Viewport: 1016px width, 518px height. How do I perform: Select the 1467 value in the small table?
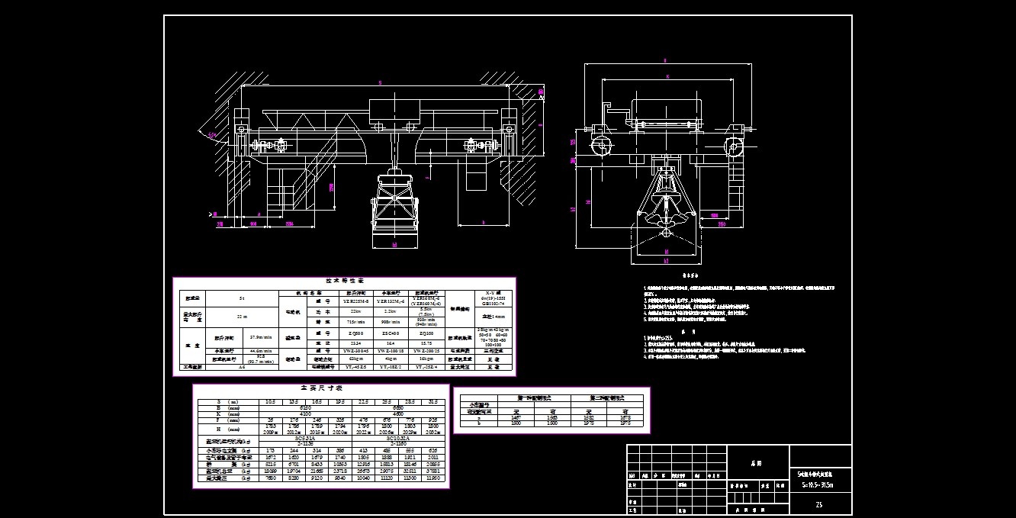click(x=516, y=418)
